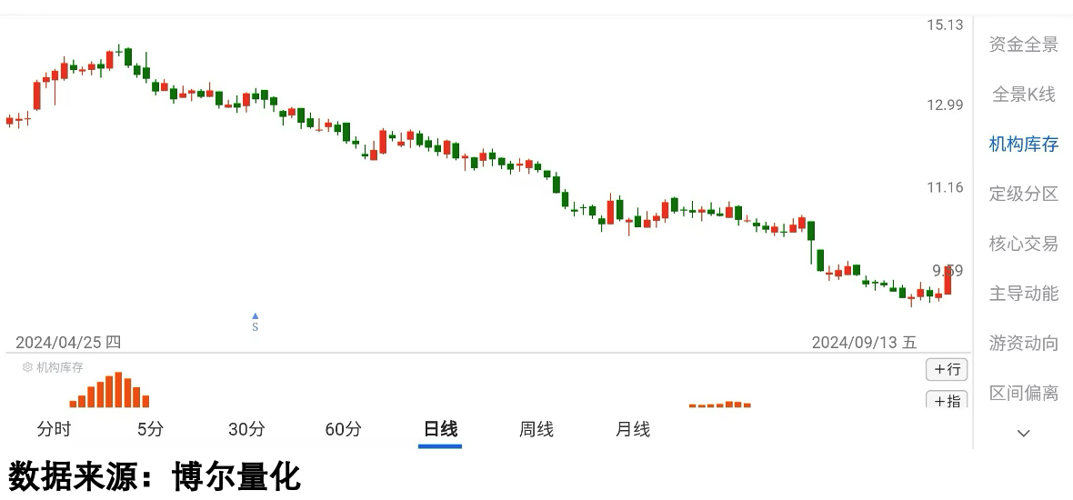Open 游资动向 sidebar item
This screenshot has width=1073, height=500.
pos(1024,344)
